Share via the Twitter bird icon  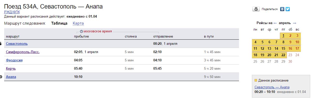[x=287, y=9]
